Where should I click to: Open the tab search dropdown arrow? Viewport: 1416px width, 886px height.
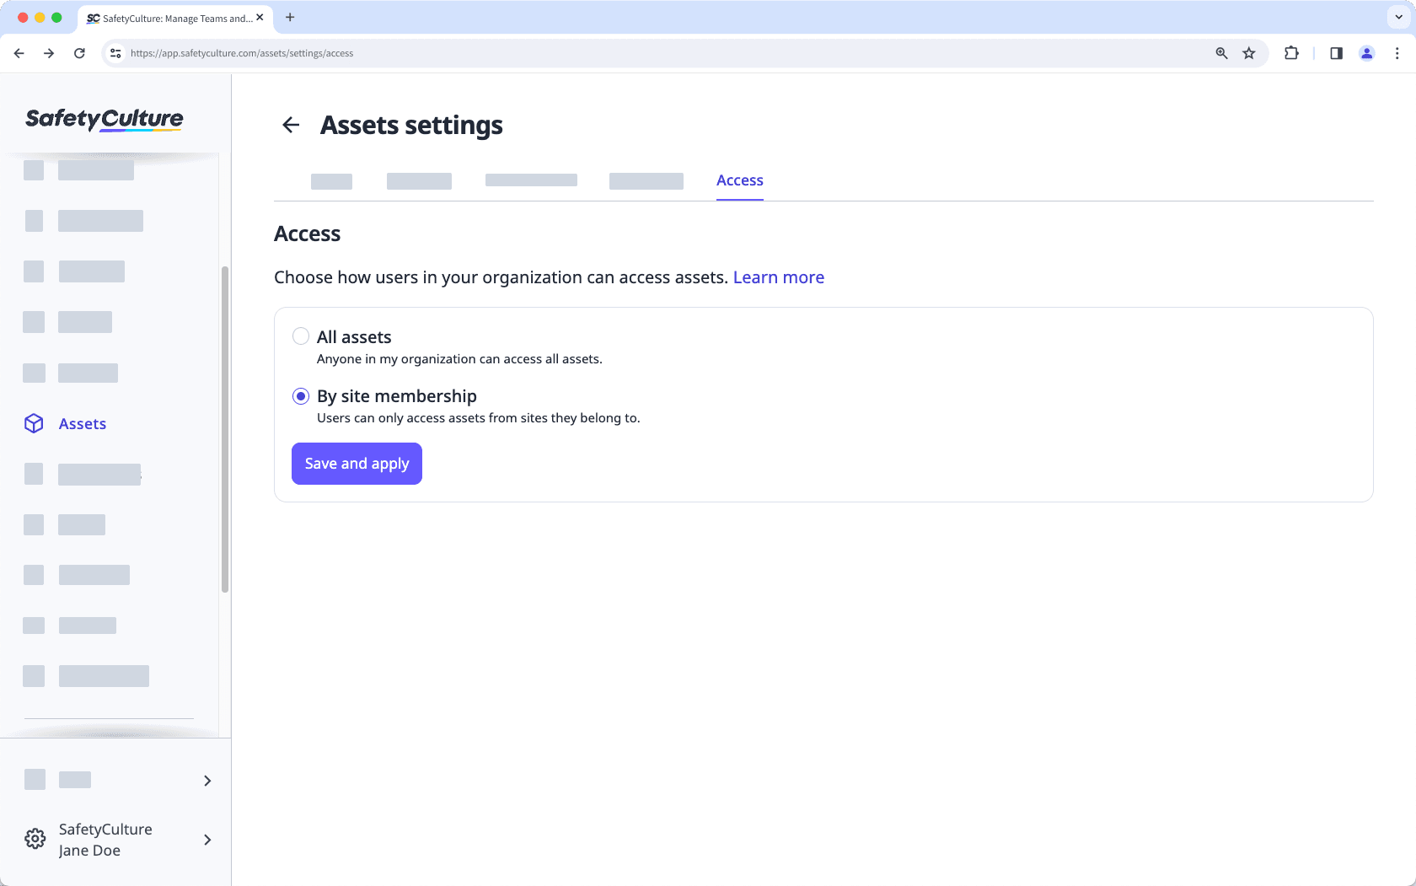point(1397,17)
